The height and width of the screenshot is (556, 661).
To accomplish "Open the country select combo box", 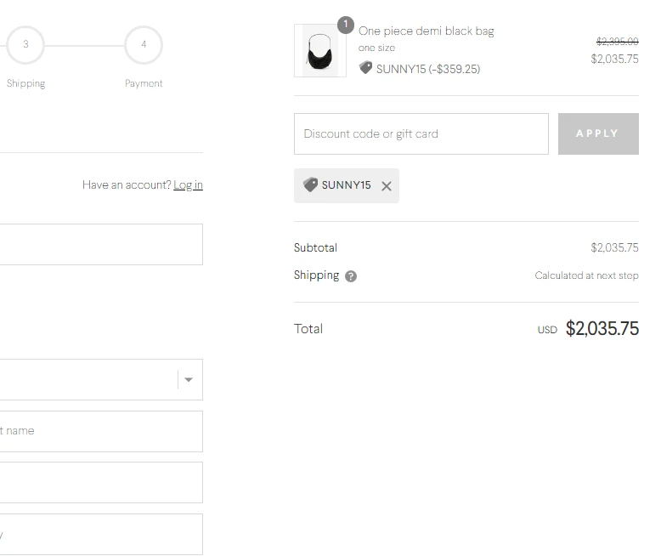I will (x=101, y=380).
